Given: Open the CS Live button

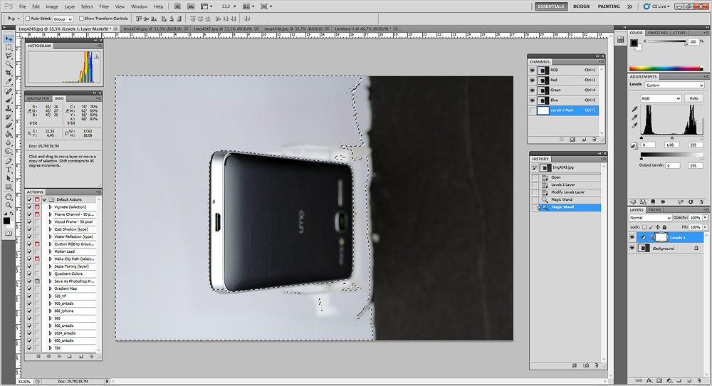Looking at the screenshot, I should pyautogui.click(x=657, y=6).
